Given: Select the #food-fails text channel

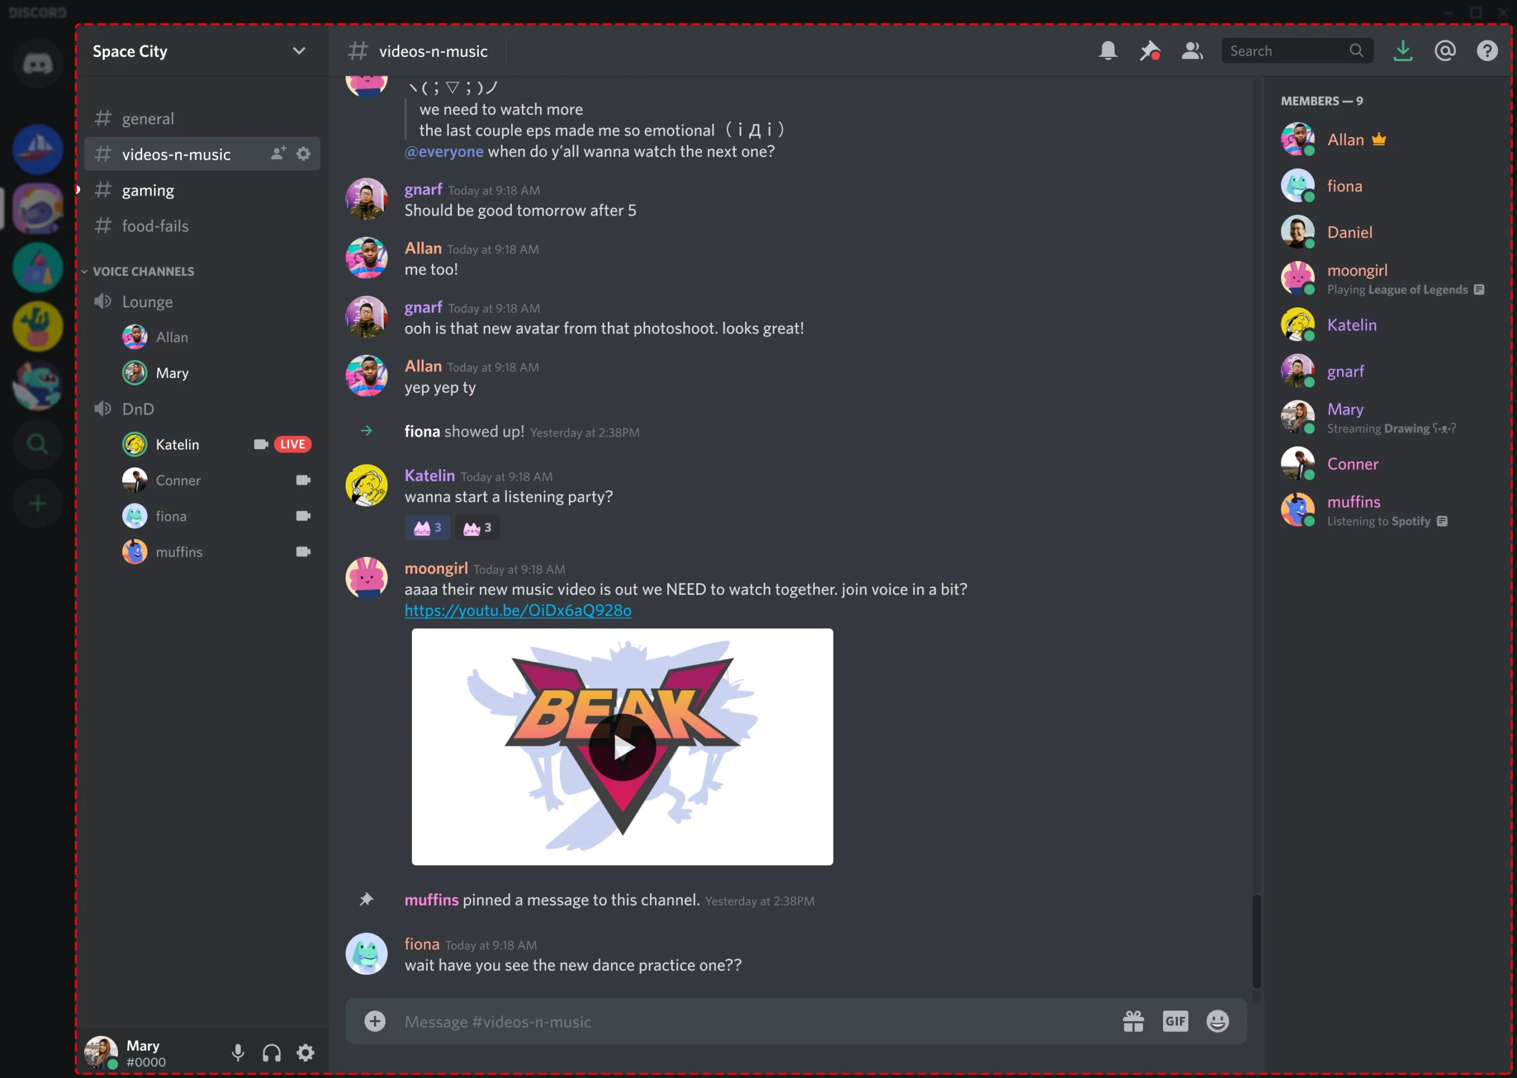Looking at the screenshot, I should pos(155,224).
